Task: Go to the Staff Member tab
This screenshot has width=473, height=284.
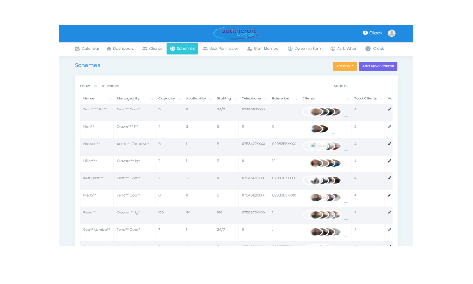Action: pyautogui.click(x=263, y=49)
